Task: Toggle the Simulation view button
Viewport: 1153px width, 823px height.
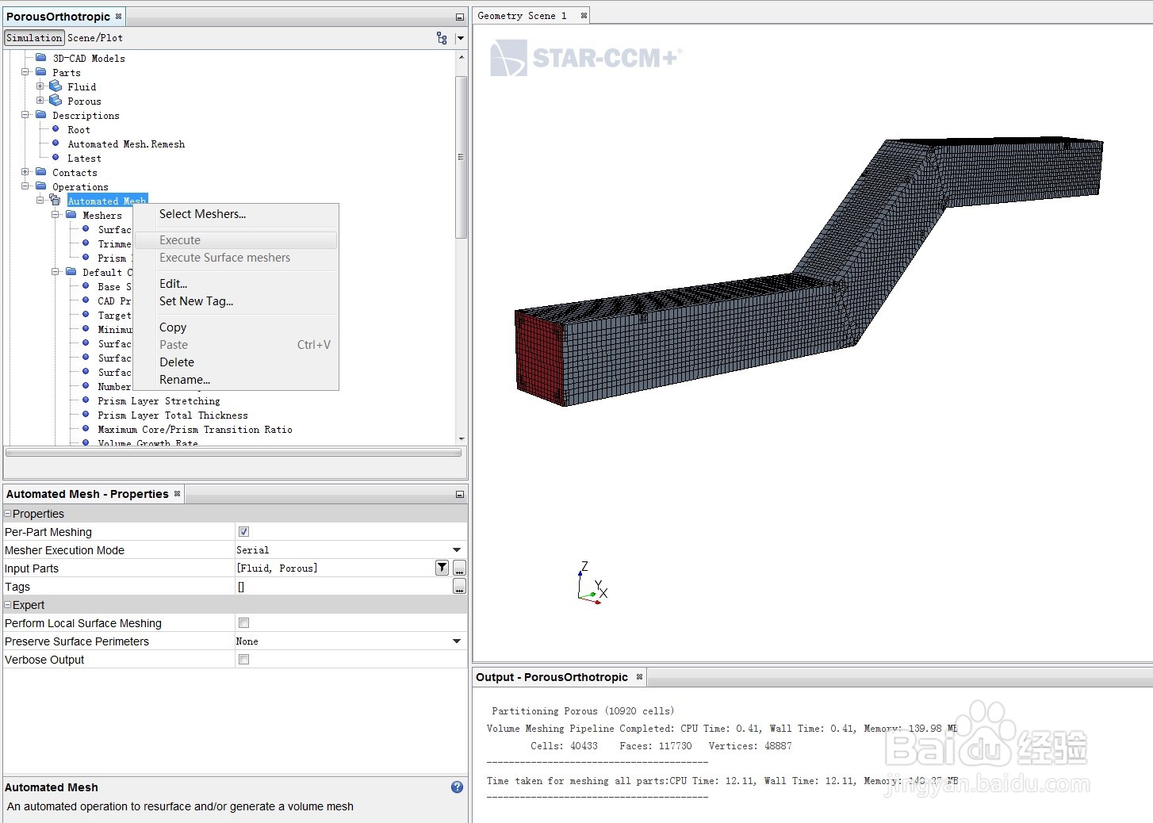Action: (34, 38)
